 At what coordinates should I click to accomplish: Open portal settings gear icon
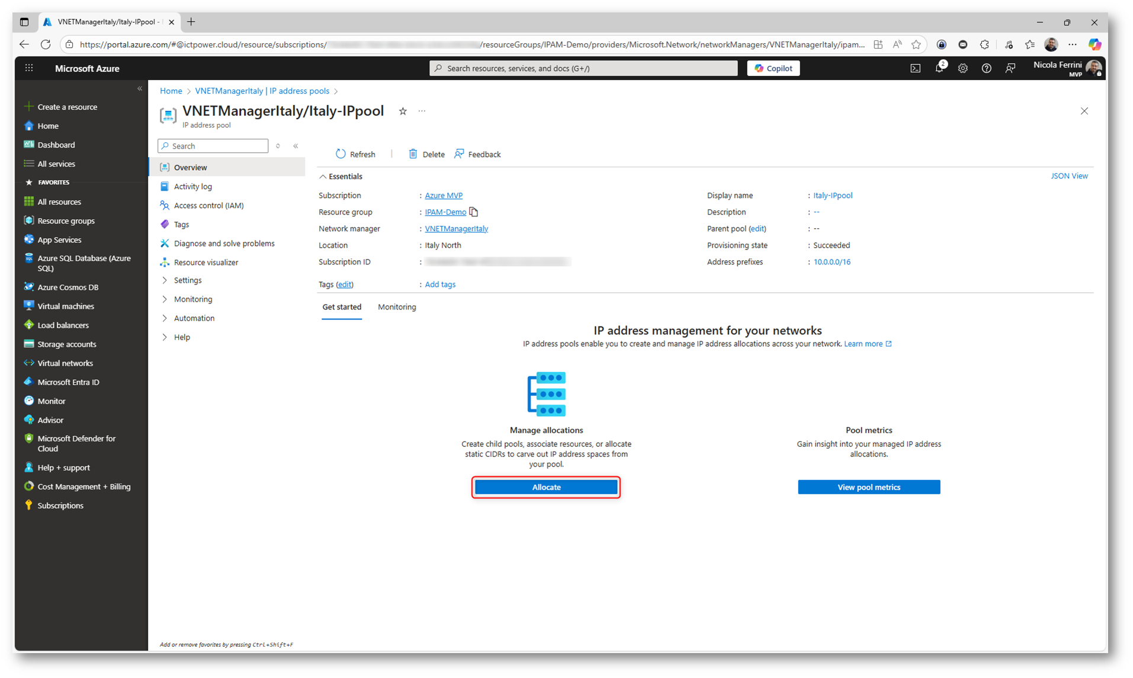coord(962,68)
